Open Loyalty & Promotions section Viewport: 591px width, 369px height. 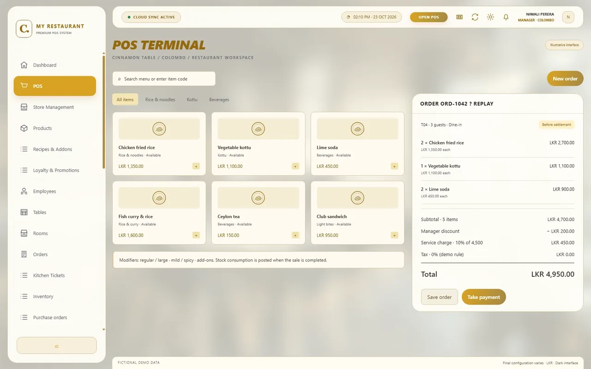(55, 170)
